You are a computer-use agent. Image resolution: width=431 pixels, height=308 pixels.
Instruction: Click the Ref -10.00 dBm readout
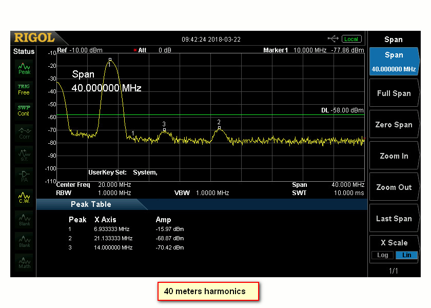pos(80,50)
